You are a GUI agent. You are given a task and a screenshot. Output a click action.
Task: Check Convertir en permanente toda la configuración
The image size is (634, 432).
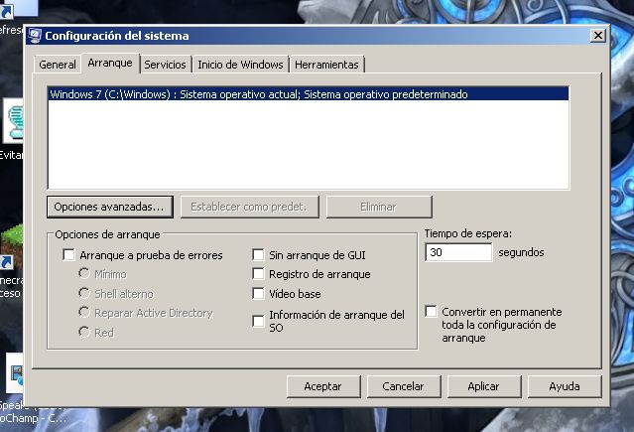click(431, 312)
